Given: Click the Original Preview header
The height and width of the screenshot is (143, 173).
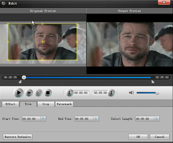Looking at the screenshot, I should [43, 11].
